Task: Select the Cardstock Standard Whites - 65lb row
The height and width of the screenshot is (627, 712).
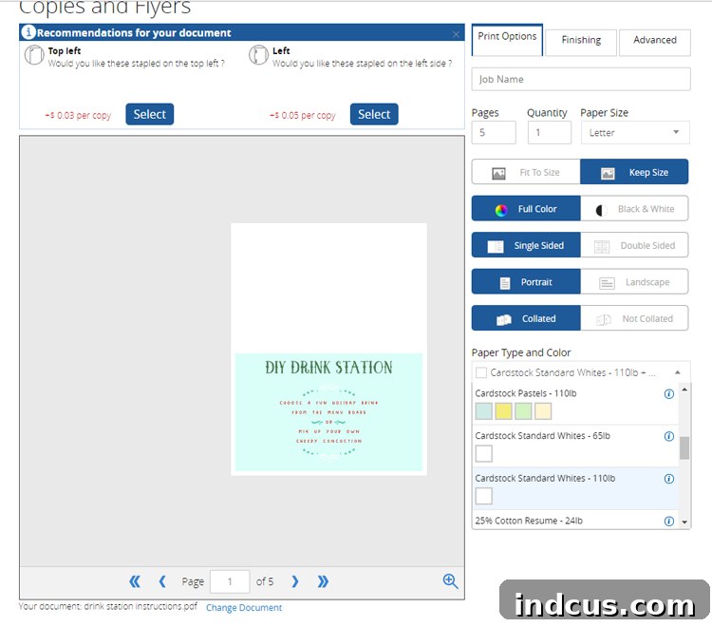Action: 575,446
